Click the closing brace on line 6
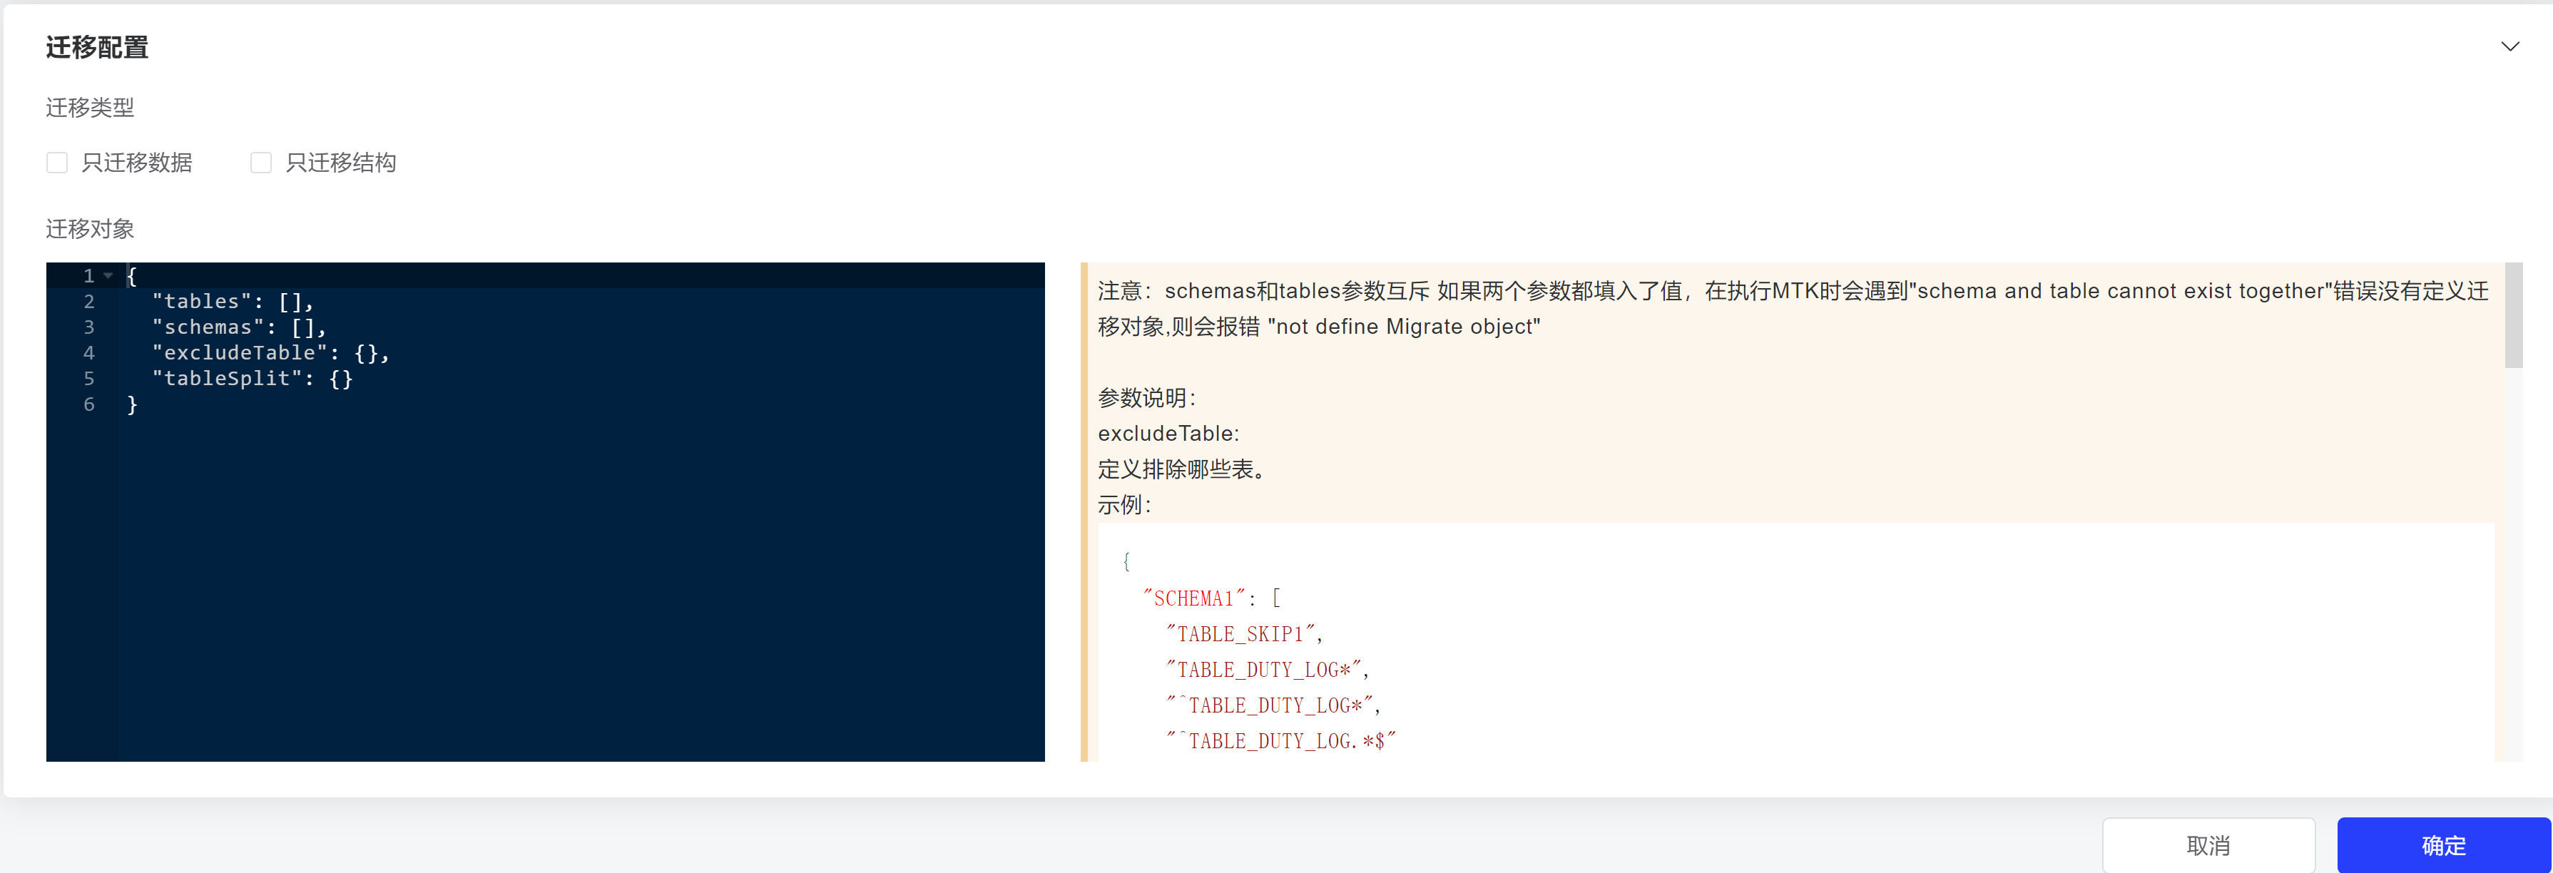 [132, 404]
